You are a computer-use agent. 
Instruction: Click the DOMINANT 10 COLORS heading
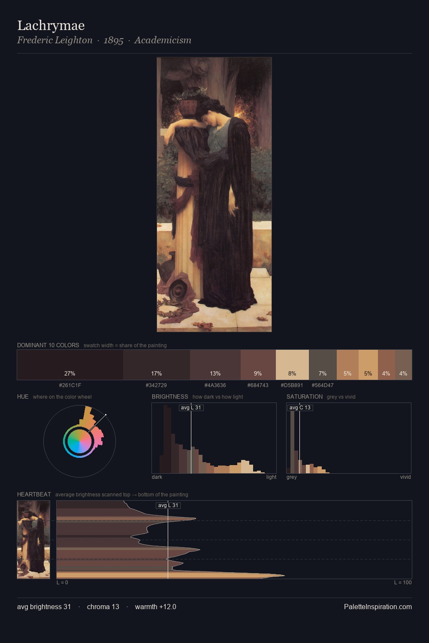pyautogui.click(x=48, y=345)
